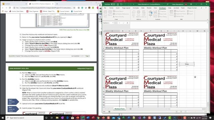The width and height of the screenshot is (214, 120).
Task: Open the Windows Start menu
Action: point(3,118)
